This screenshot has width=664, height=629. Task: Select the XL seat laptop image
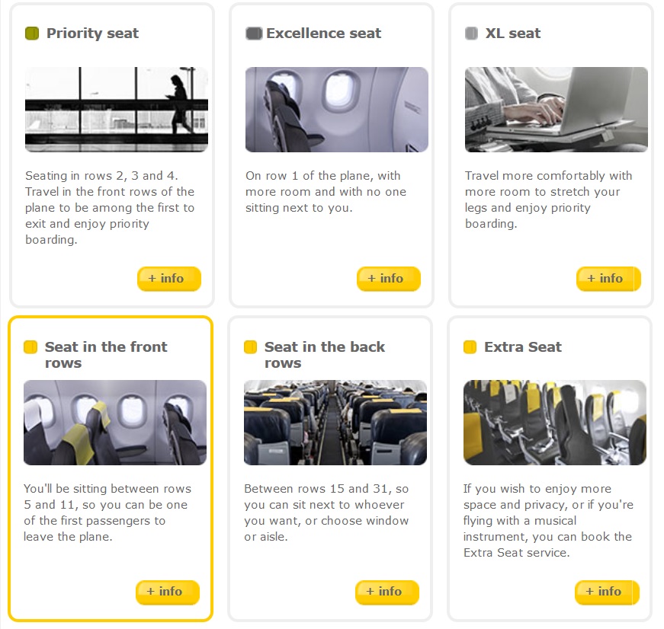pos(556,110)
